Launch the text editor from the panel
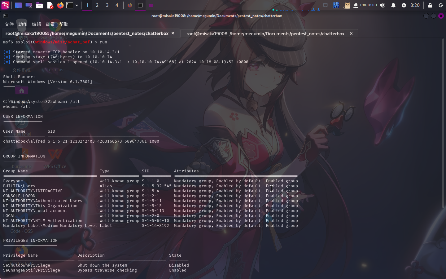446x279 pixels. pos(50,5)
